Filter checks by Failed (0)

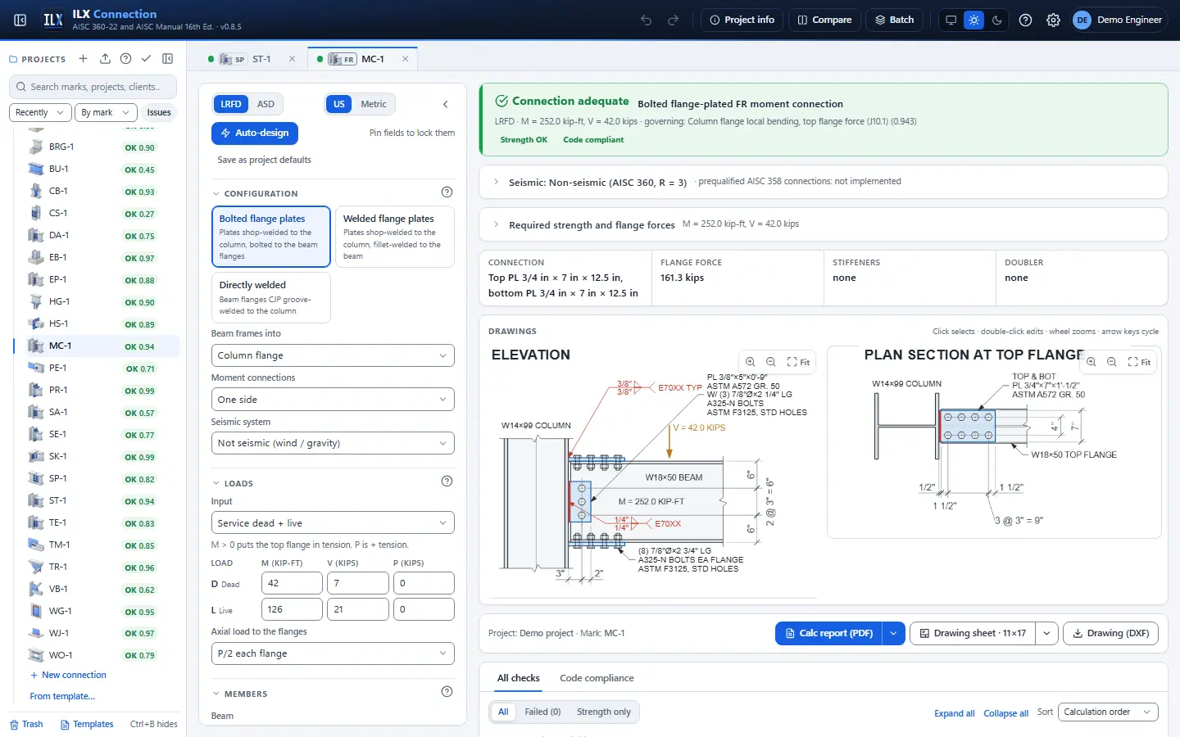[542, 712]
